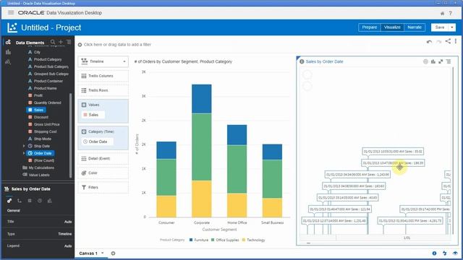This screenshot has width=463, height=260.
Task: Select the Values properties tab icon
Action: 30,201
